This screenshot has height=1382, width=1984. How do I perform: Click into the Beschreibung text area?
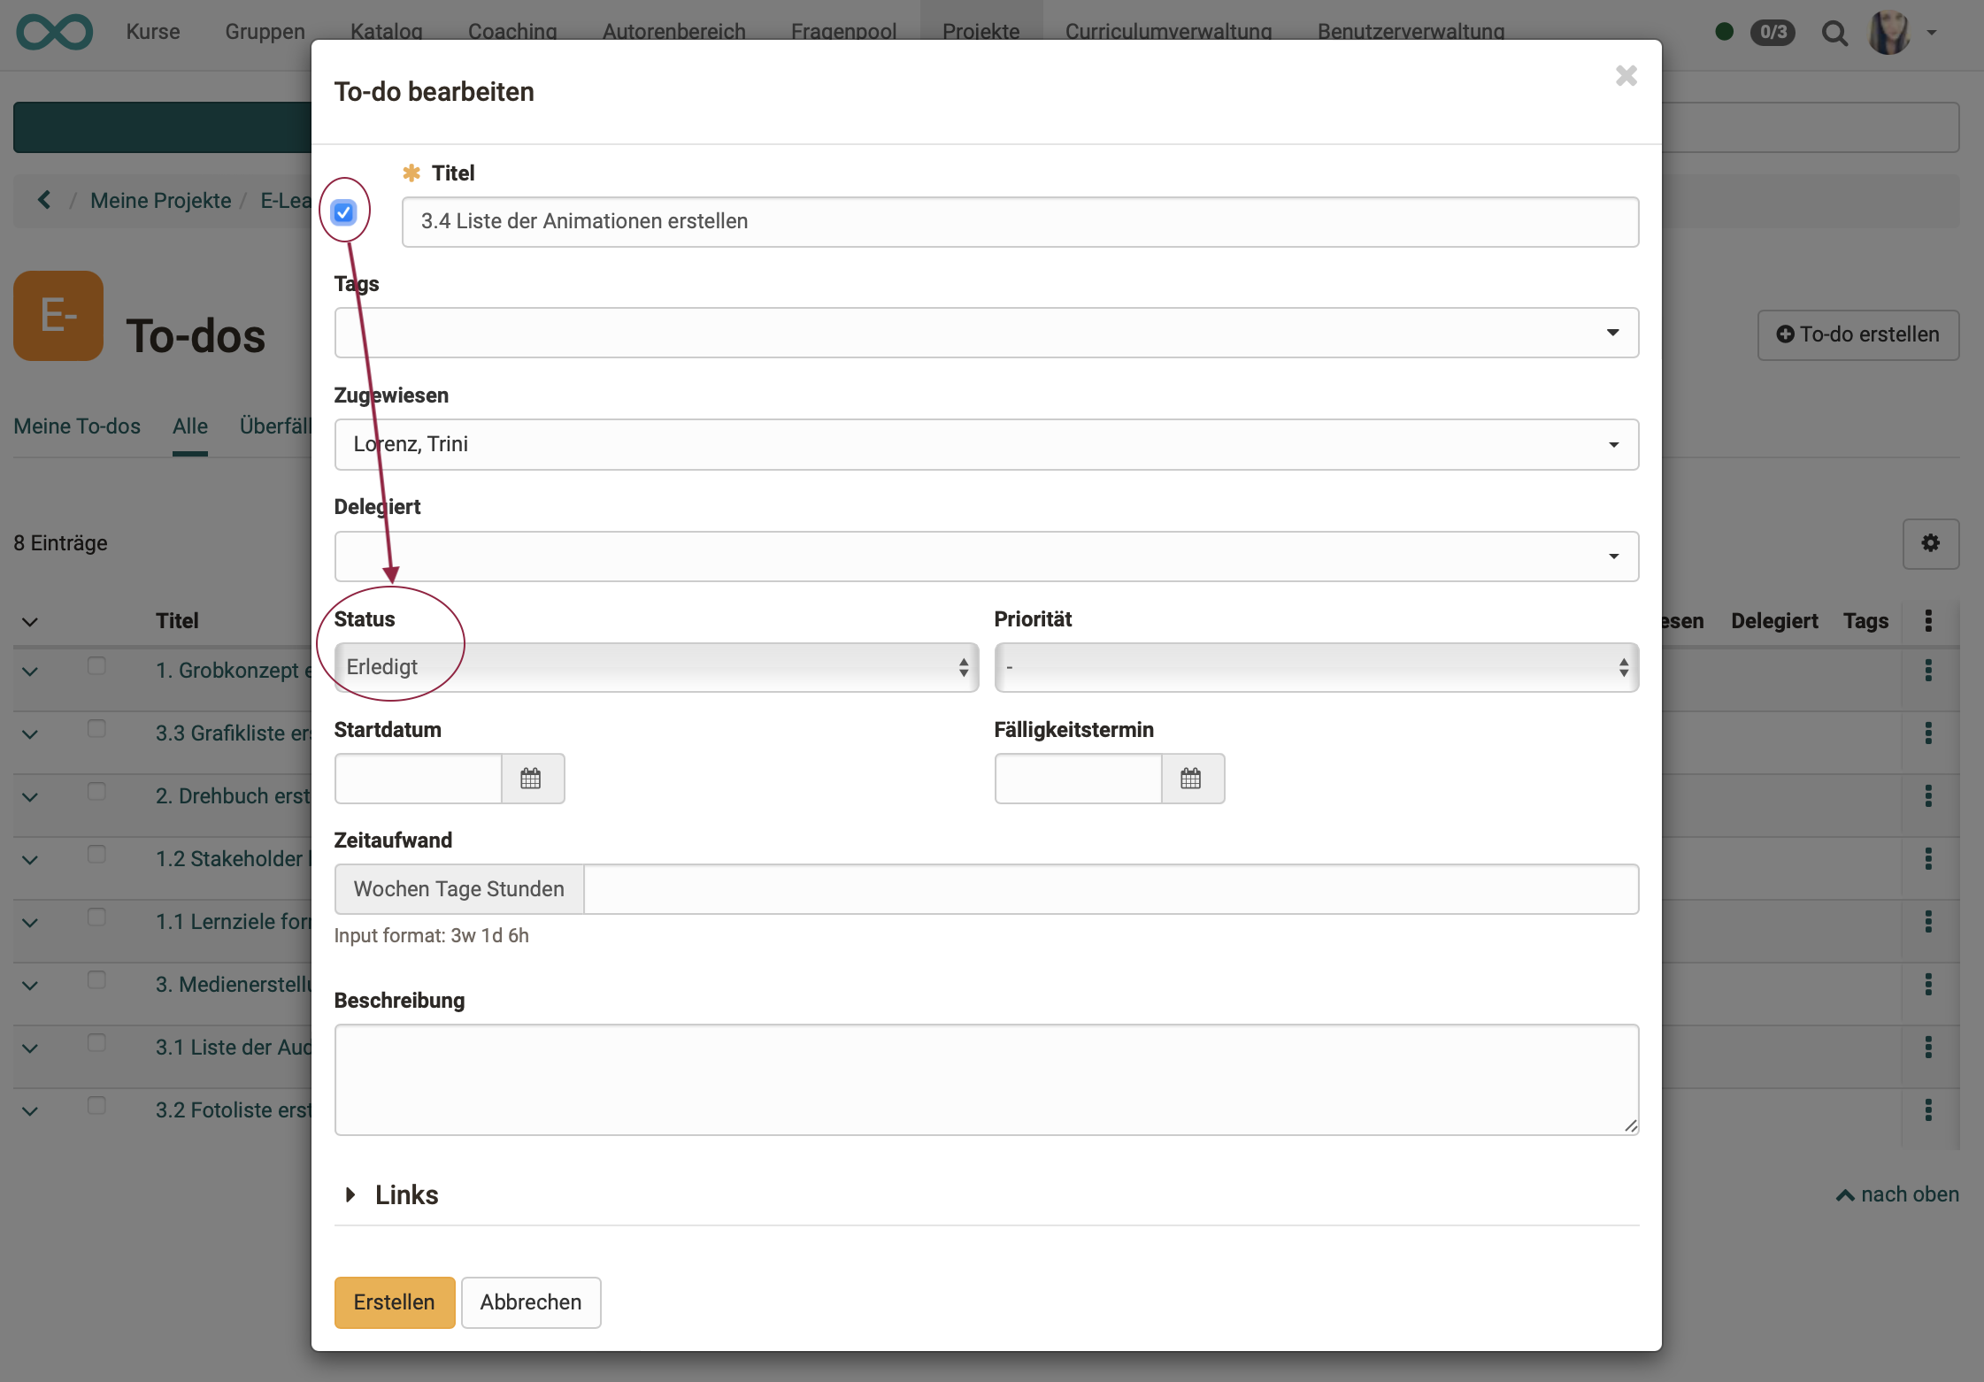click(986, 1079)
